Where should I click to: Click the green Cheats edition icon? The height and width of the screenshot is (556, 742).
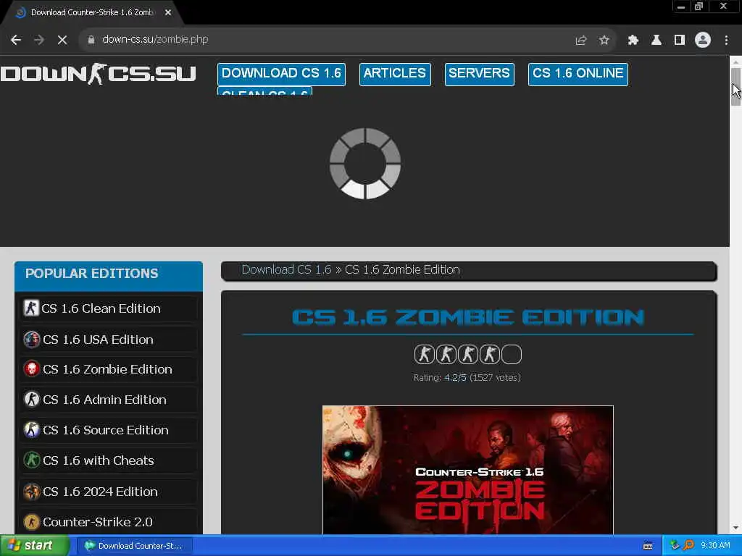click(x=32, y=460)
